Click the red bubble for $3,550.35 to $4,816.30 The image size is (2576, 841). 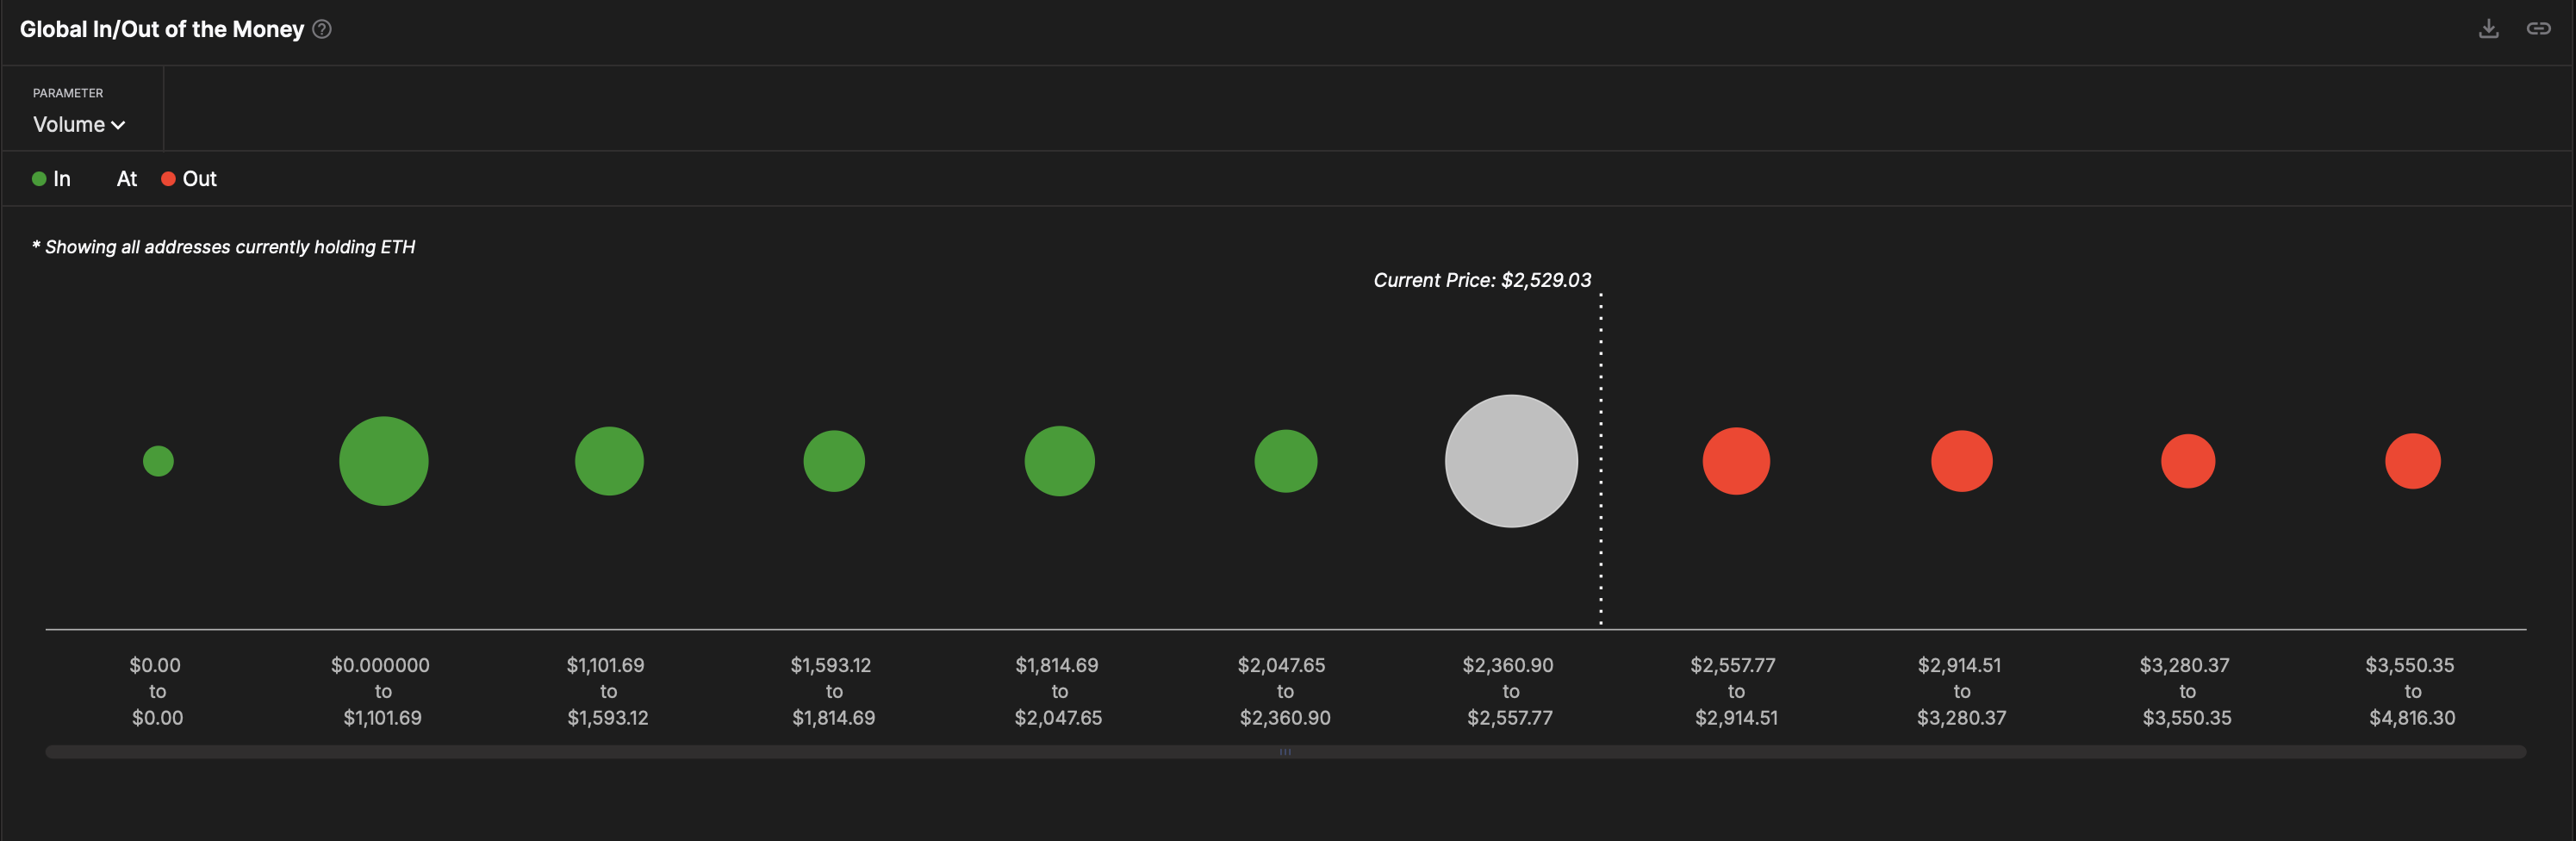click(2413, 461)
